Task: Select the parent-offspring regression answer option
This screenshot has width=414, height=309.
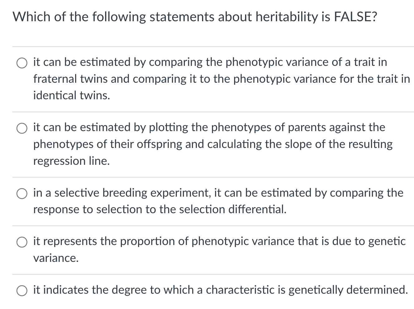Action: 22,128
